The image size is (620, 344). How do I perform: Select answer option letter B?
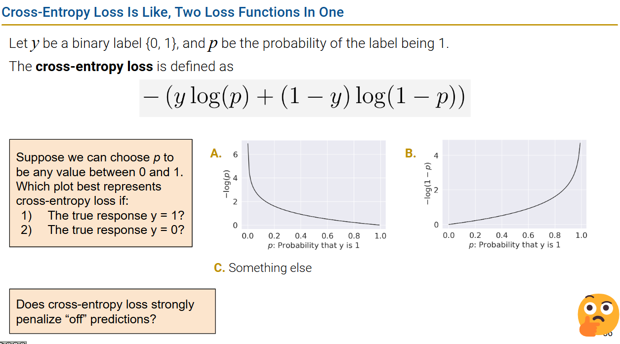coord(411,153)
